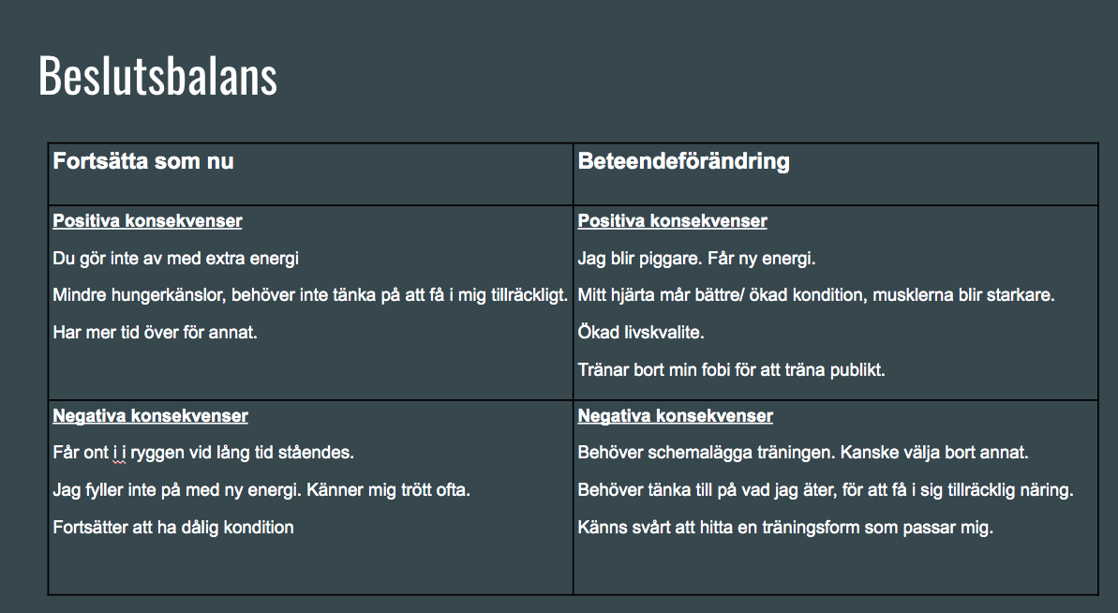Click the text 'Har mer tid över för annat.'

tap(155, 332)
